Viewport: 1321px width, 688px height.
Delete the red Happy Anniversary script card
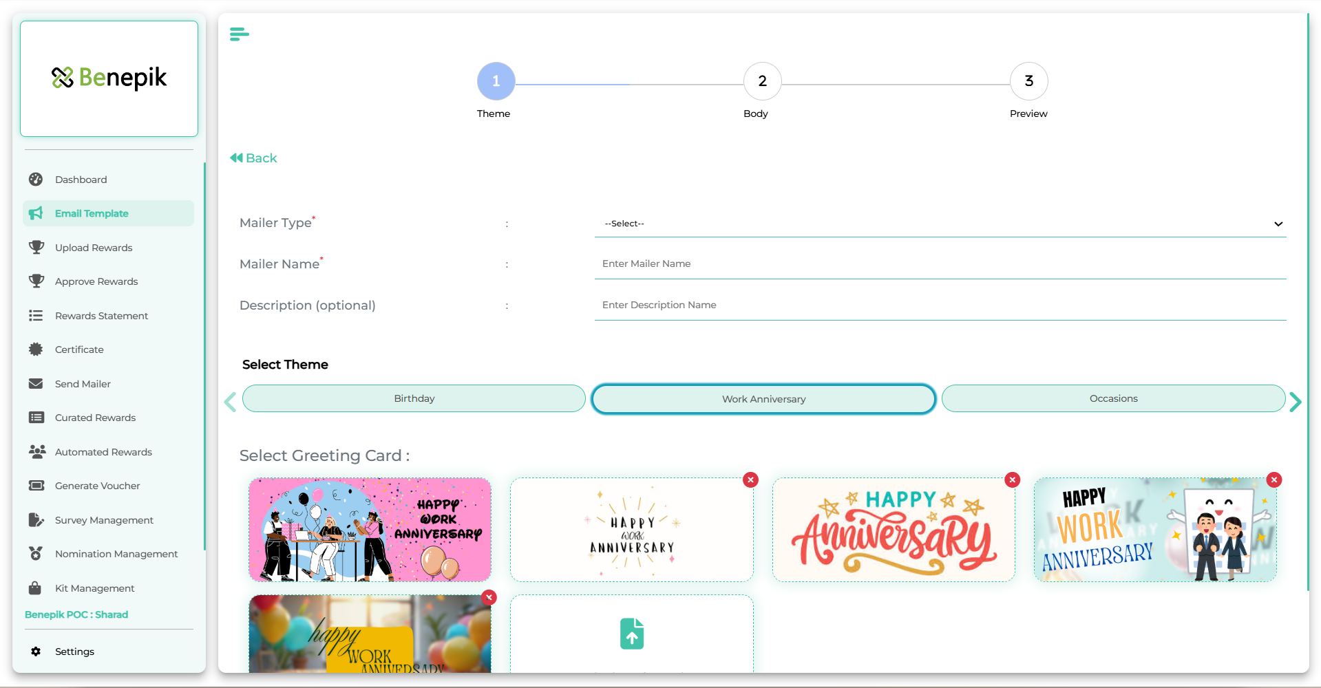click(1012, 480)
